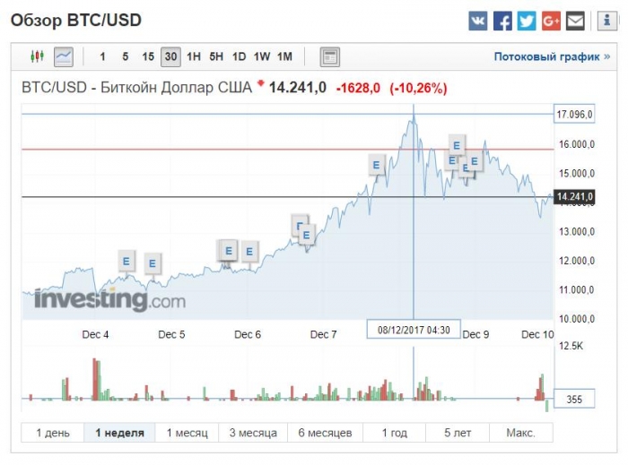The image size is (628, 465).
Task: Select the 1H interval
Action: [194, 56]
